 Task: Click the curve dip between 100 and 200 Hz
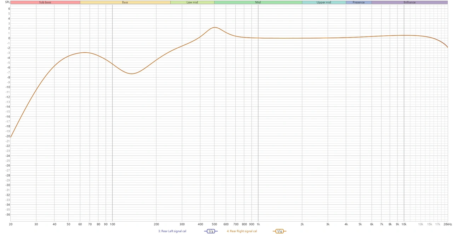[132, 74]
